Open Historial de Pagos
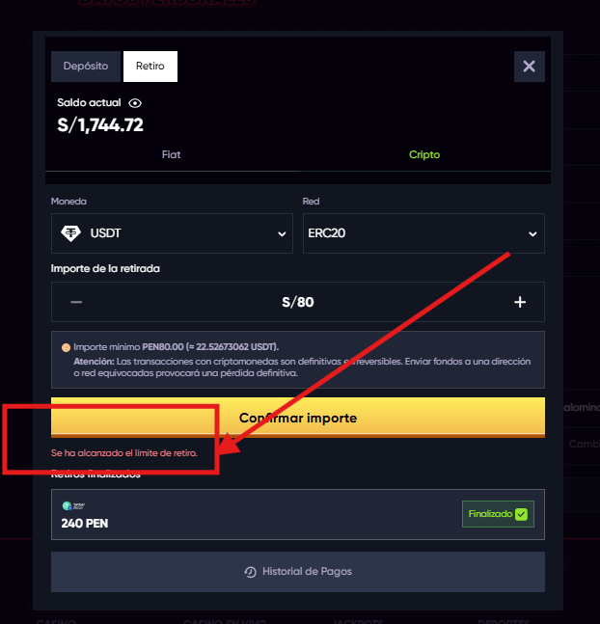Viewport: 600px width, 624px height. (x=298, y=572)
